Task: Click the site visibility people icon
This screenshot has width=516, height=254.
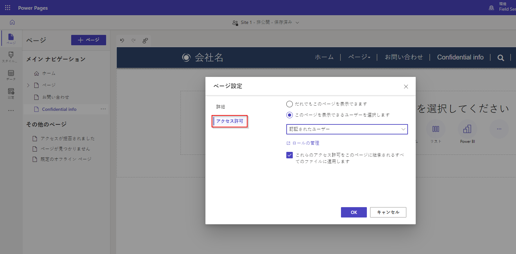Action: [x=235, y=23]
